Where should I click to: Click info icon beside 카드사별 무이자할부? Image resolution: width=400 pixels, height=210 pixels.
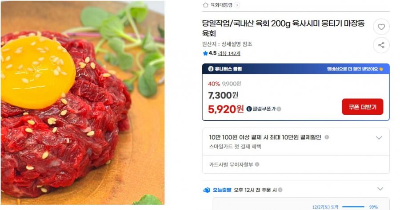pyautogui.click(x=257, y=164)
